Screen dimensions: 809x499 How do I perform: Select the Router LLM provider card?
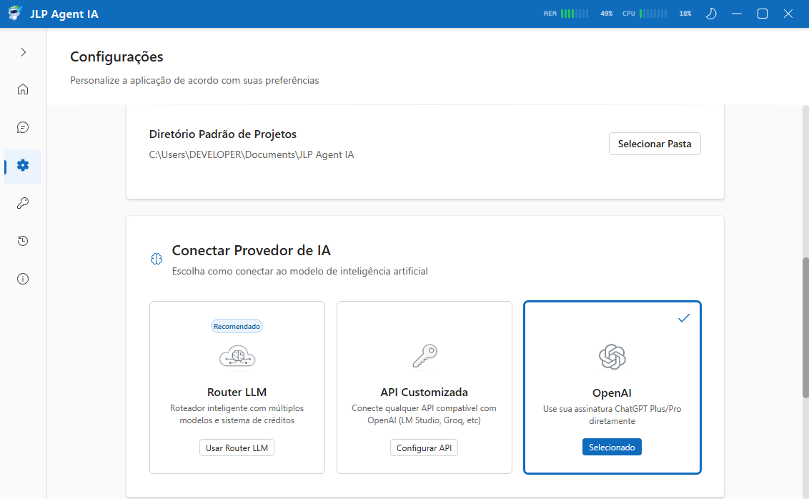[237, 387]
